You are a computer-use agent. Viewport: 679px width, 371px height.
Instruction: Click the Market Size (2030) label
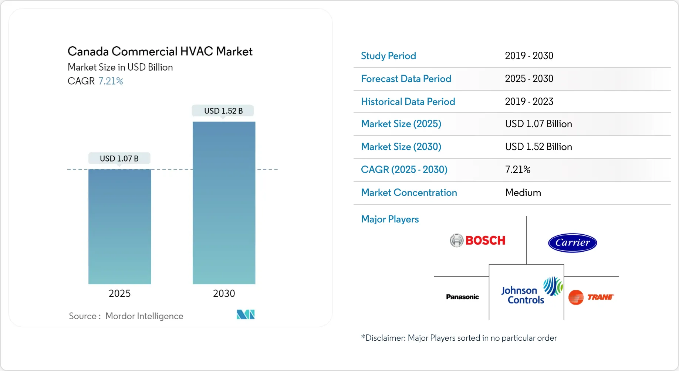[401, 147]
